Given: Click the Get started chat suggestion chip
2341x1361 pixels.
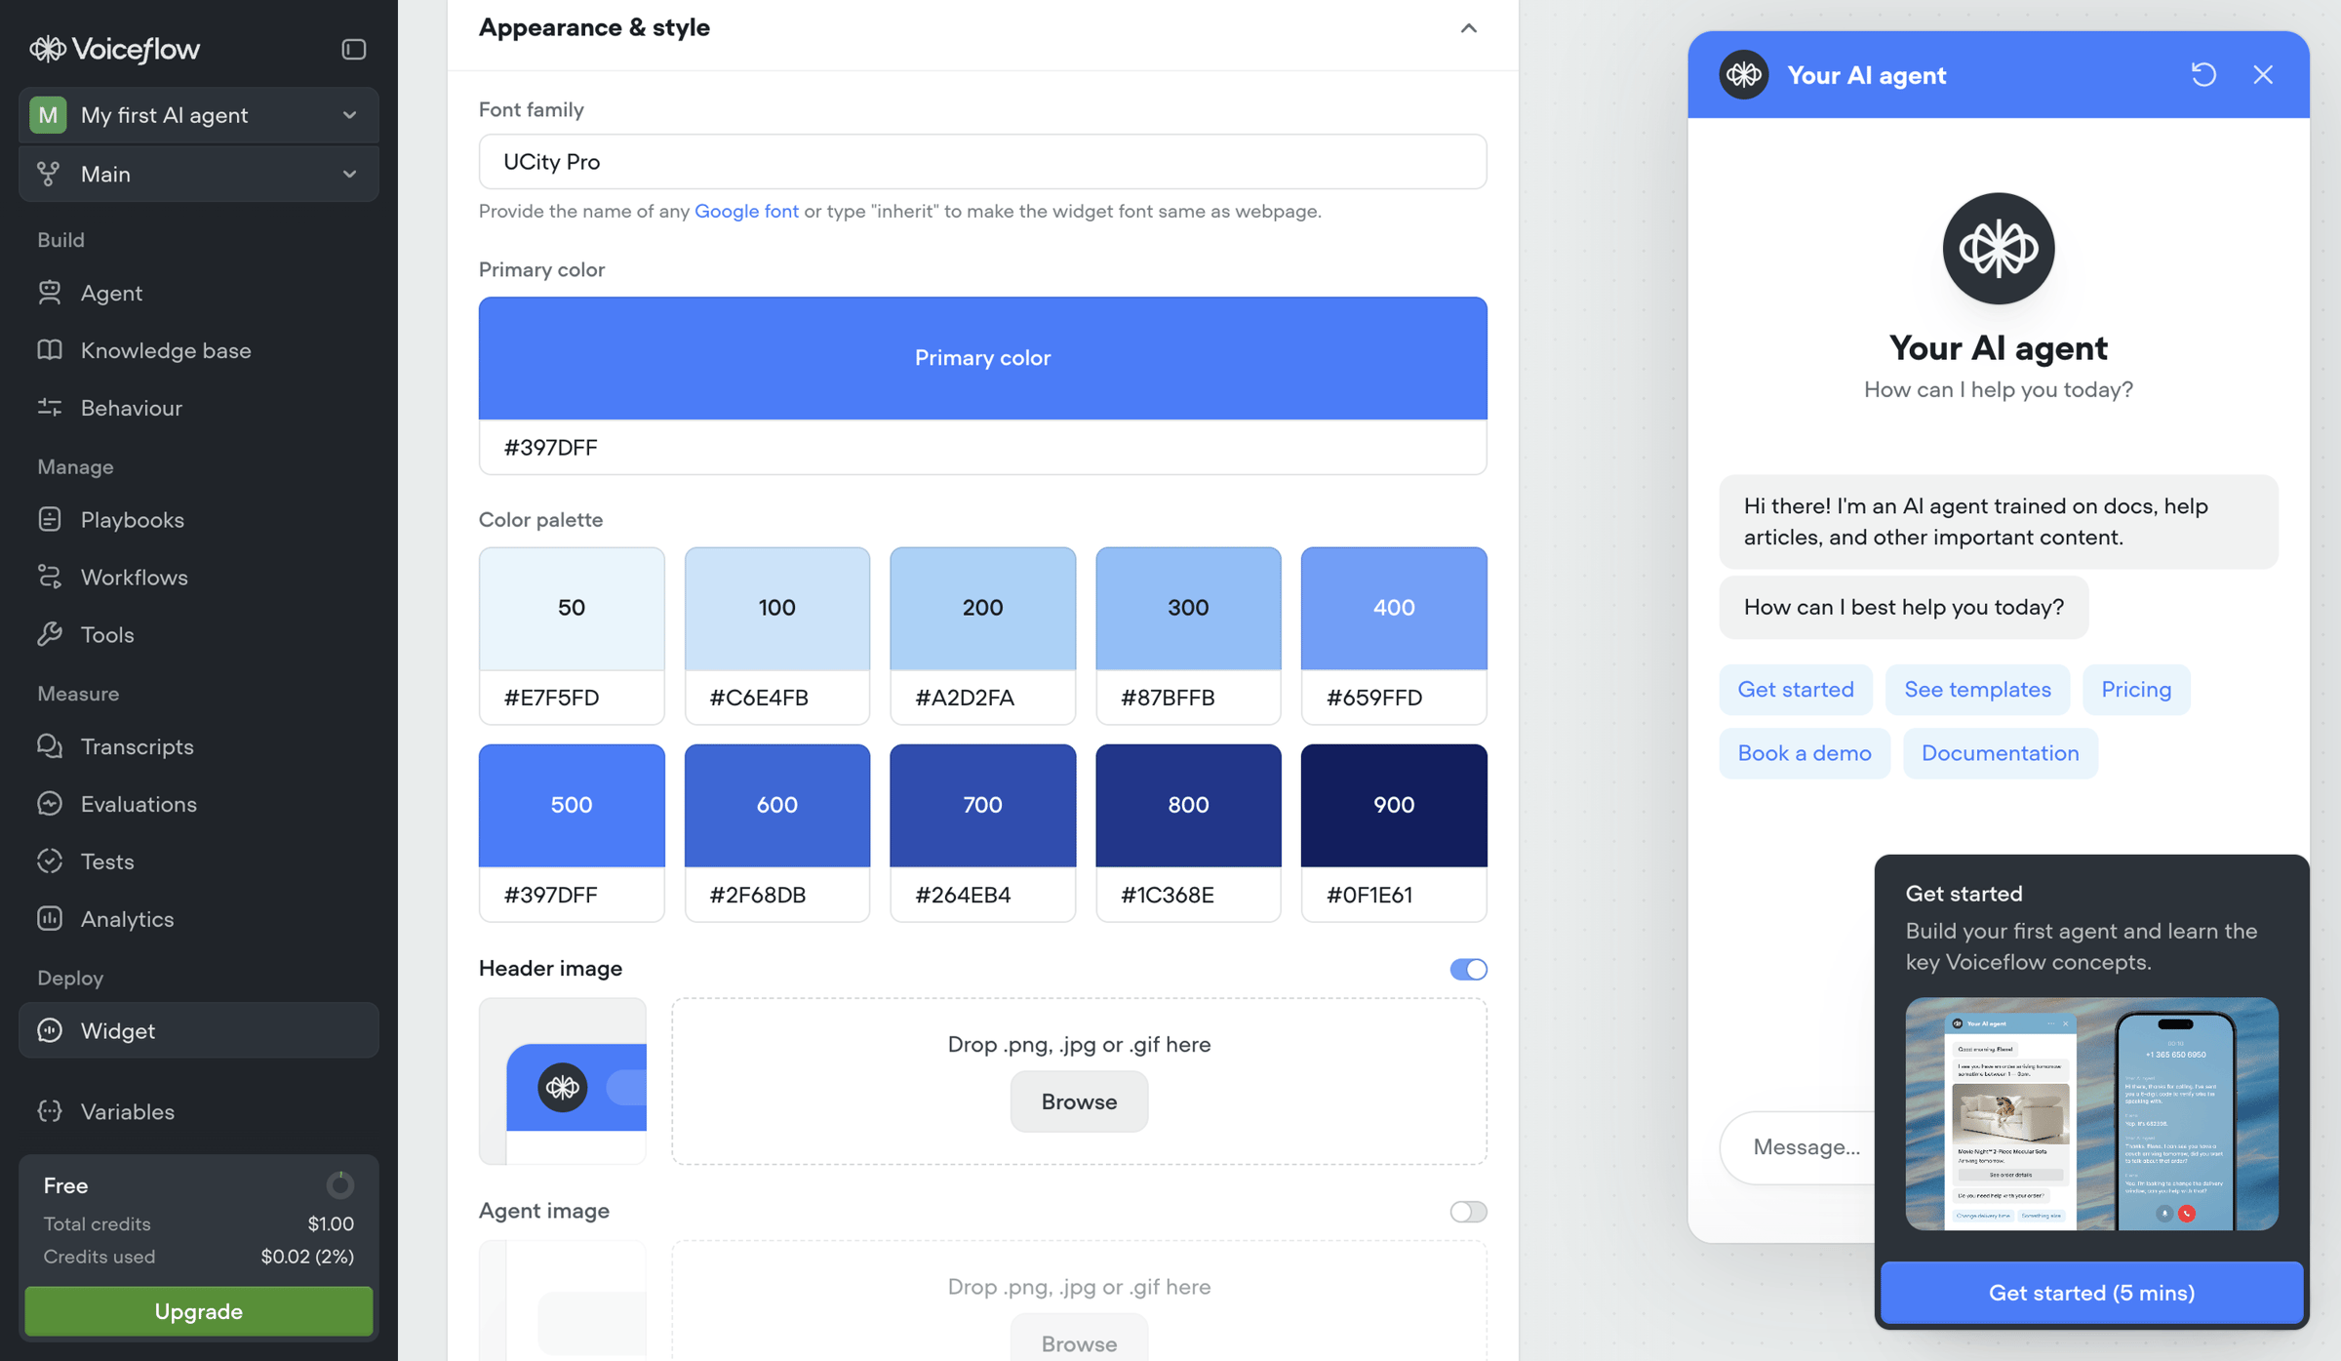Looking at the screenshot, I should (1796, 690).
